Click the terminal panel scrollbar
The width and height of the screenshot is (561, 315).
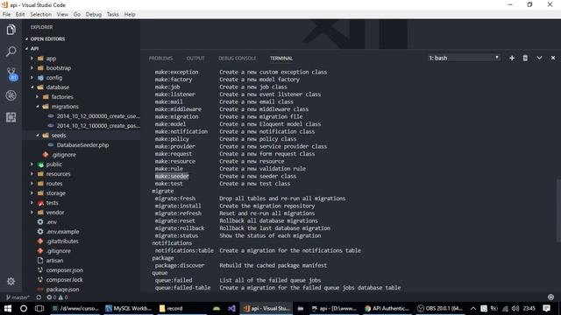558,211
